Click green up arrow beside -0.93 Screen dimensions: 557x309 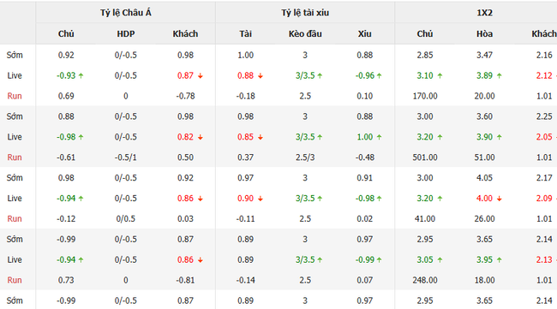click(81, 75)
